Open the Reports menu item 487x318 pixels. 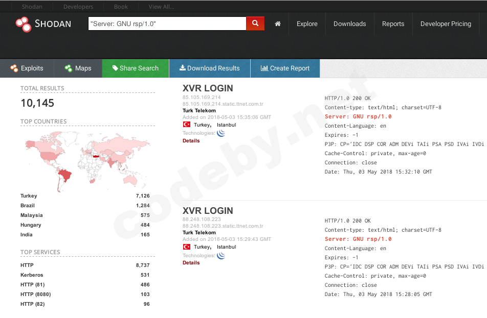click(x=393, y=24)
